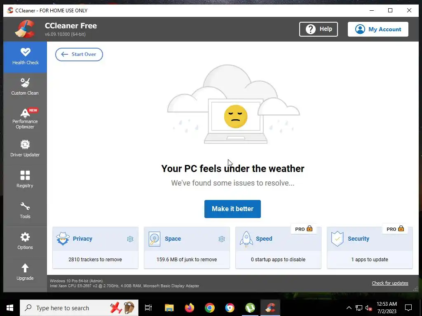This screenshot has height=316, width=422.
Task: Open the notification center icon
Action: tap(408, 308)
